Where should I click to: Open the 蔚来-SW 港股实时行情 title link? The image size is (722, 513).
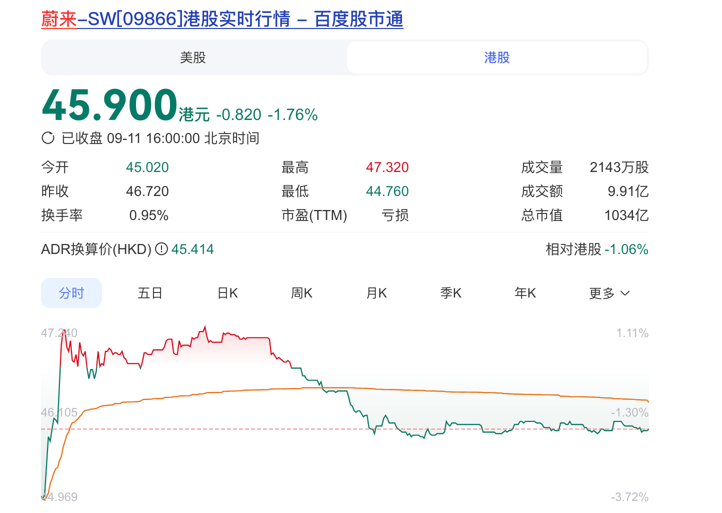[x=222, y=19]
